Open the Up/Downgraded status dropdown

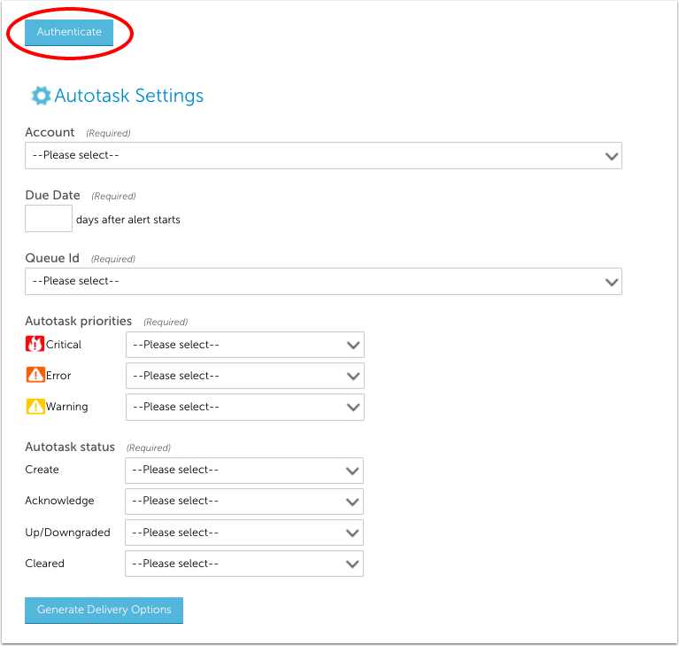[244, 533]
